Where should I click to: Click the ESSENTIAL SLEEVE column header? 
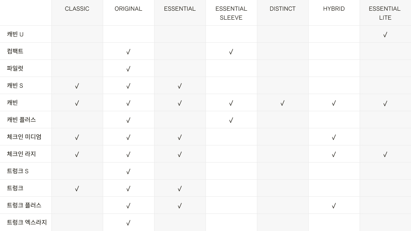pos(231,13)
